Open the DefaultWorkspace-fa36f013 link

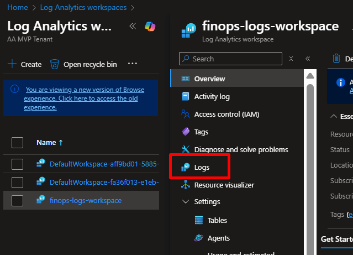(104, 182)
